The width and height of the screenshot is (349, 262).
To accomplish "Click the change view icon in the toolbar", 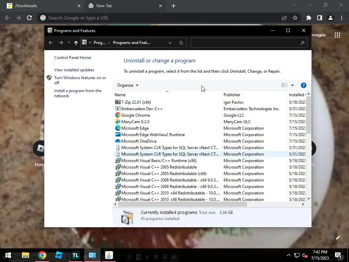I will point(285,85).
